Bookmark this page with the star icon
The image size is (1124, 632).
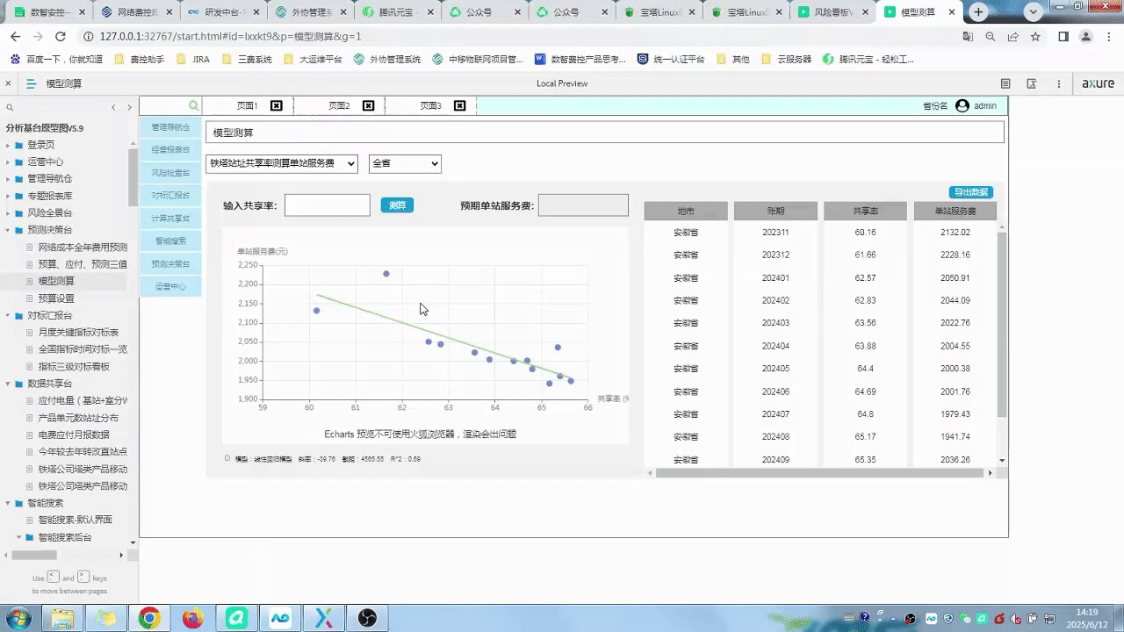(1035, 37)
